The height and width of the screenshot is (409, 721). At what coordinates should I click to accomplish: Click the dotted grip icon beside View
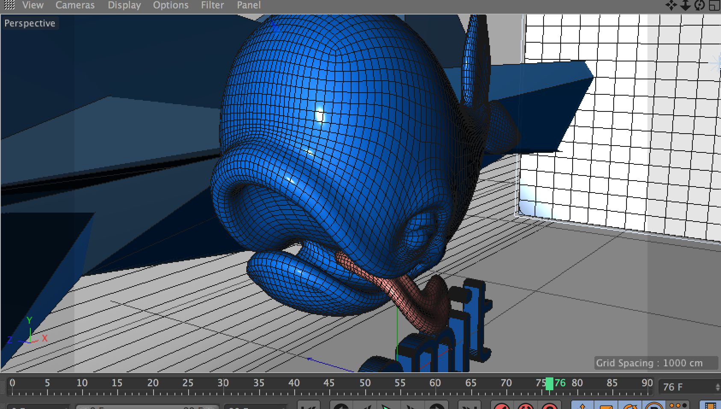tap(9, 5)
